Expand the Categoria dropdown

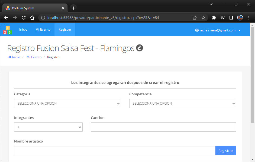[67, 103]
